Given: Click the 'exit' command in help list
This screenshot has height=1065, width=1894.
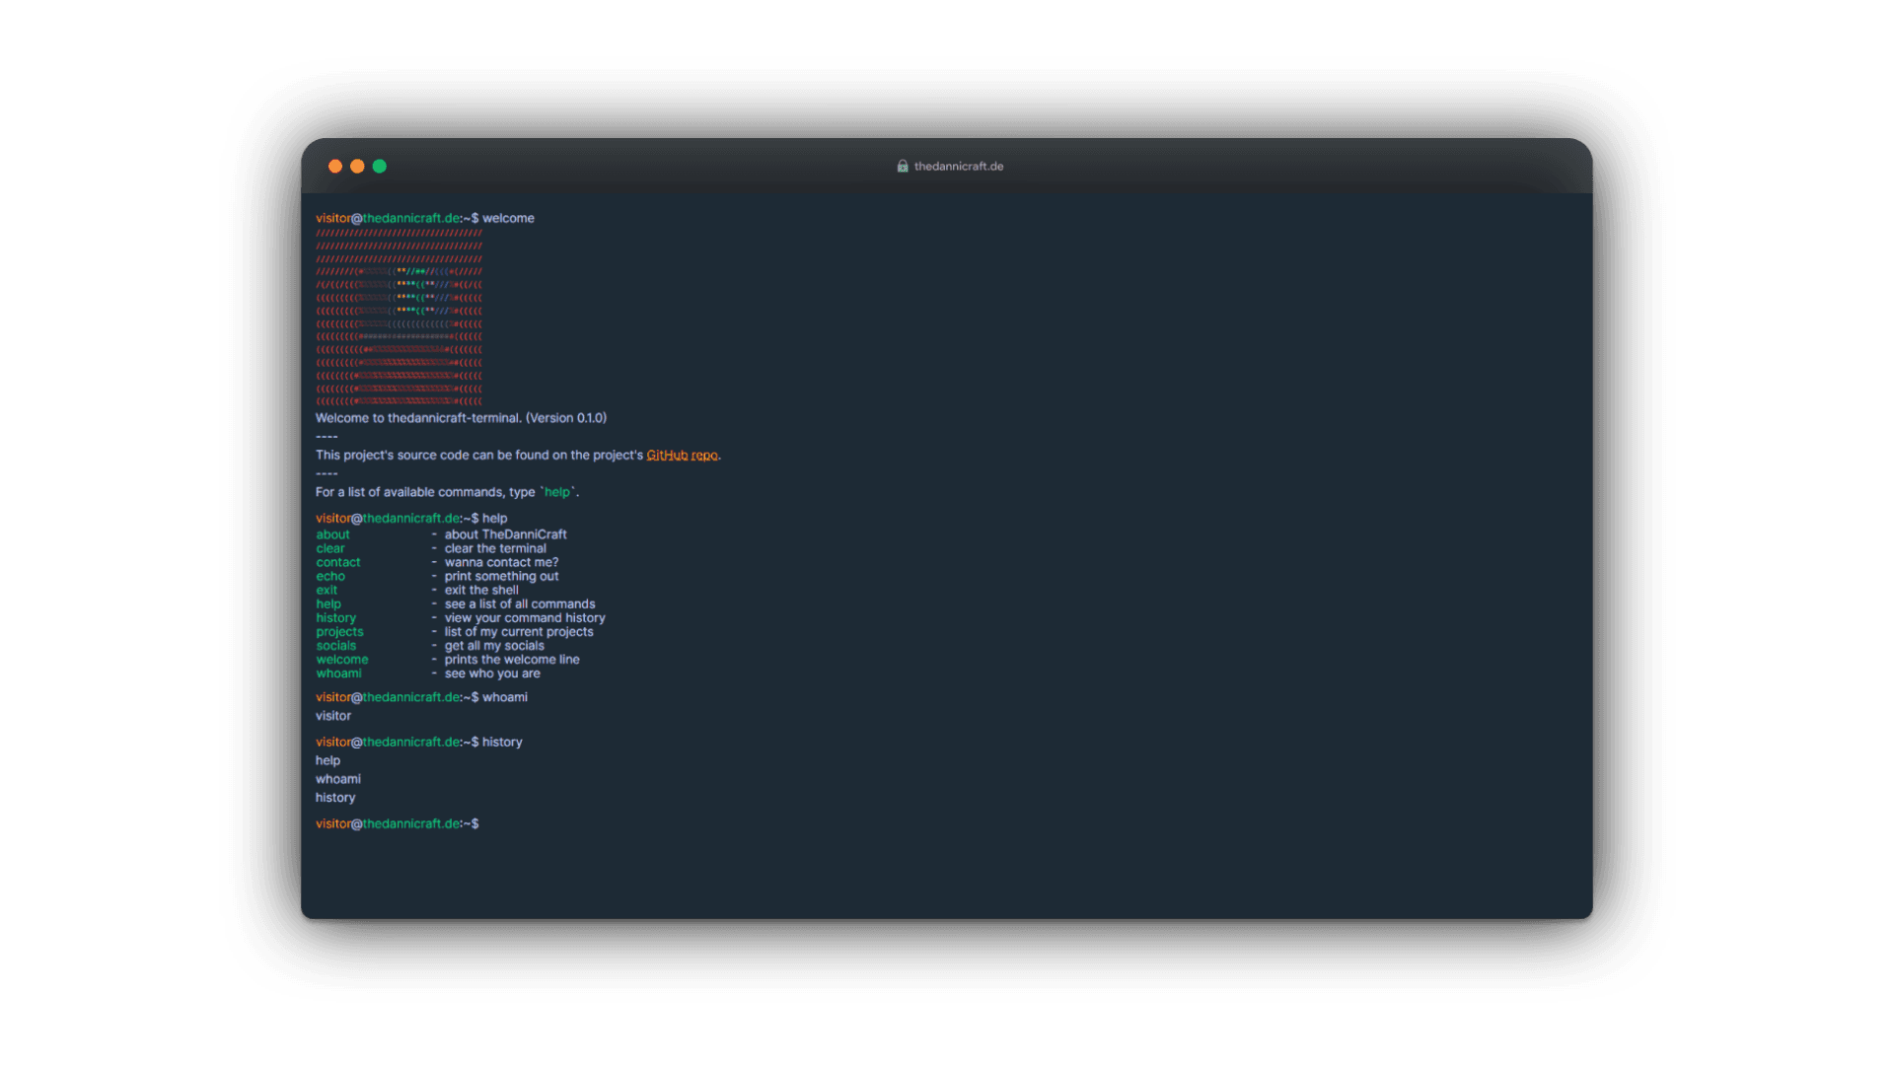Looking at the screenshot, I should coord(327,590).
